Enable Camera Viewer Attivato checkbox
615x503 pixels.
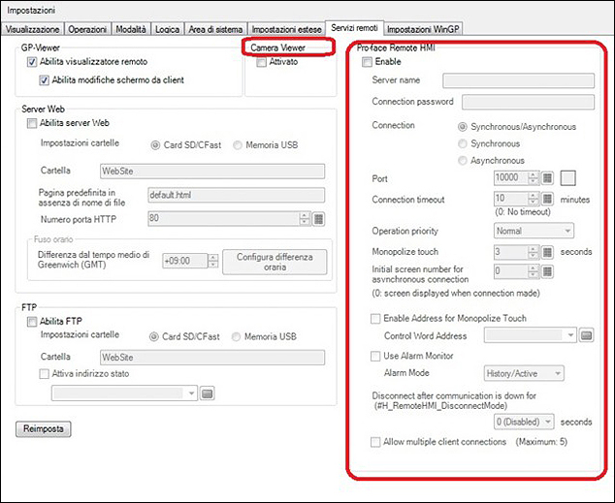point(261,62)
